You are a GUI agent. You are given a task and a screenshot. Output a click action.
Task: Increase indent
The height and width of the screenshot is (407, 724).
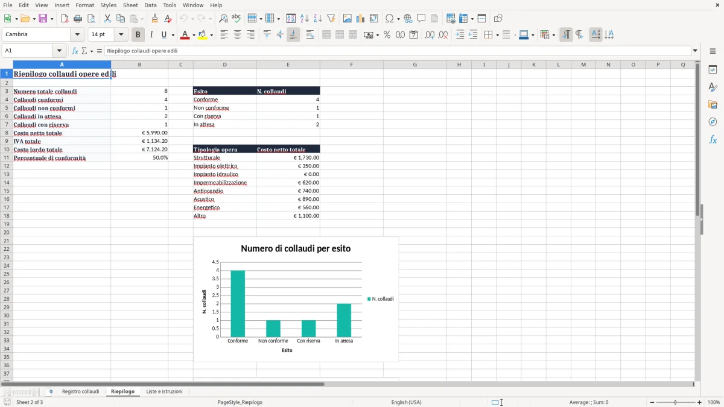(460, 35)
